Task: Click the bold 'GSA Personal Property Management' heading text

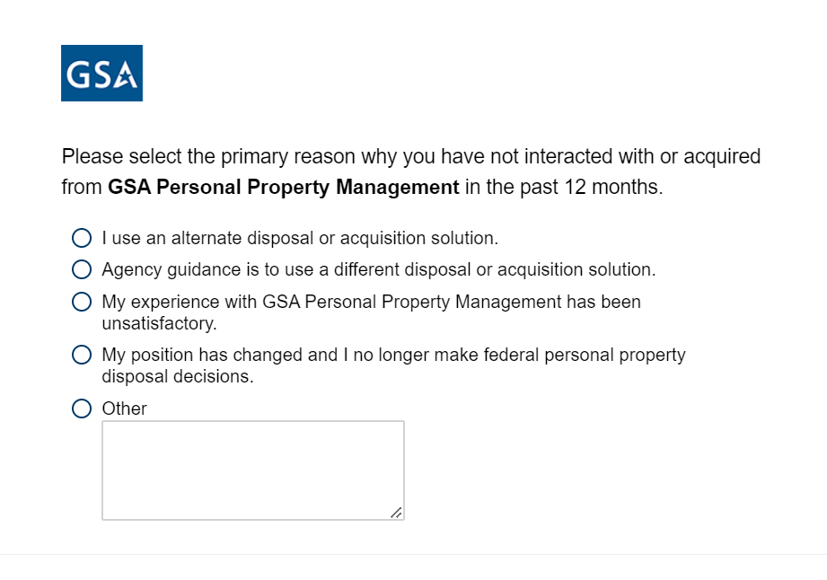Action: click(x=283, y=189)
